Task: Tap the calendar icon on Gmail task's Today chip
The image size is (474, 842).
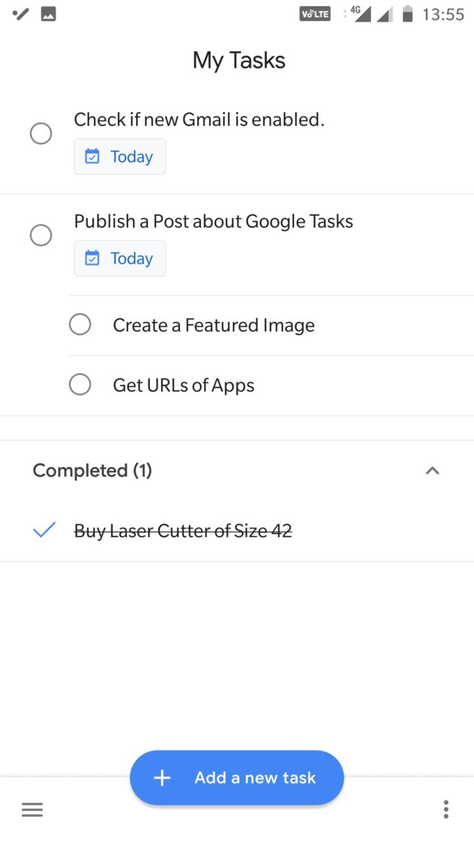Action: pos(92,157)
